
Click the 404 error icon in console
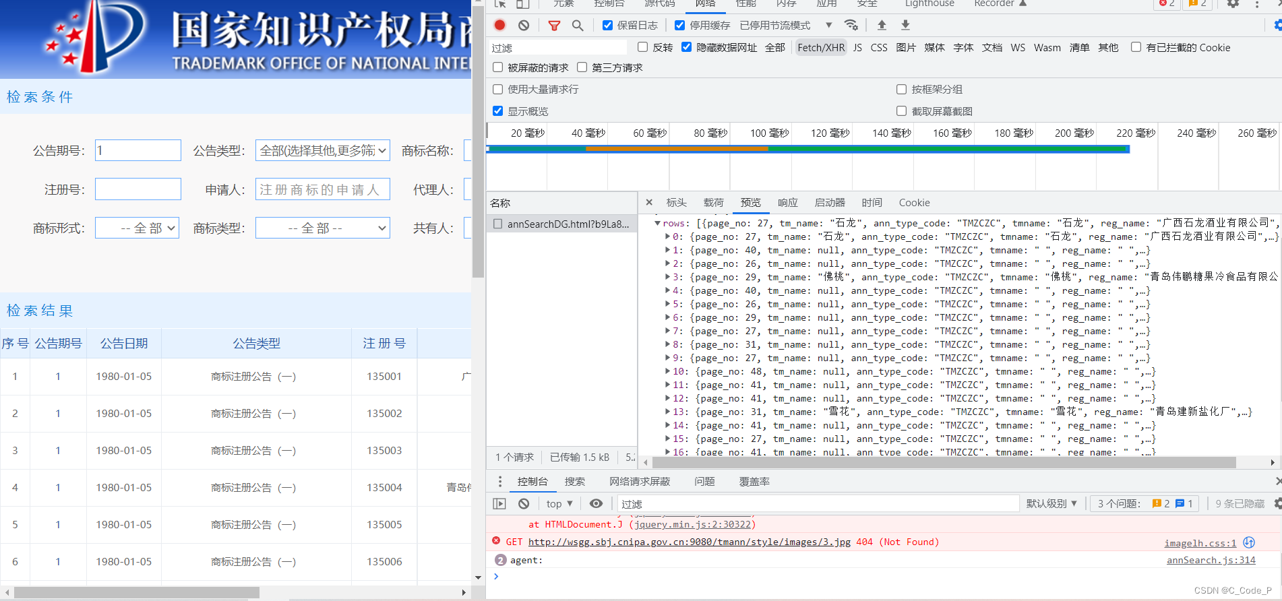point(496,541)
